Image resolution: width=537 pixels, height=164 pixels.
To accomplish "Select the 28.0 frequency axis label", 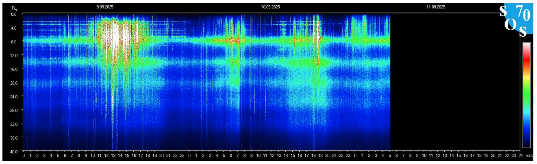I will pyautogui.click(x=14, y=110).
